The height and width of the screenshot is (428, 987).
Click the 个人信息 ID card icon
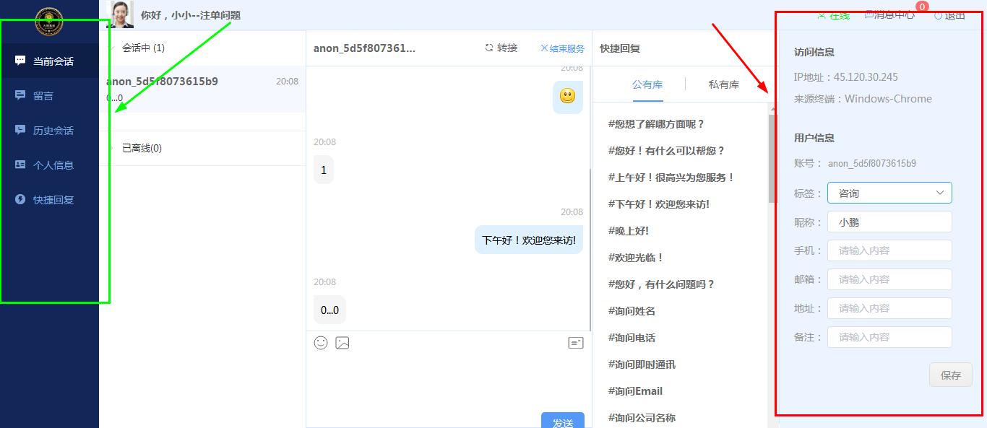pos(20,165)
